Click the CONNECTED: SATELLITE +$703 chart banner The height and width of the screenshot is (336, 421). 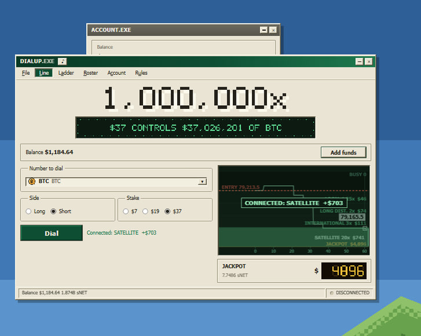point(293,203)
